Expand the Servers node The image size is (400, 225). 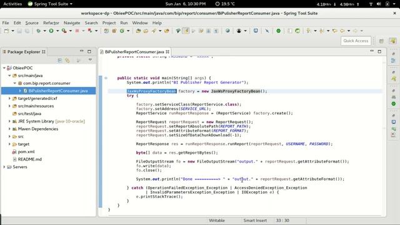pos(4,167)
